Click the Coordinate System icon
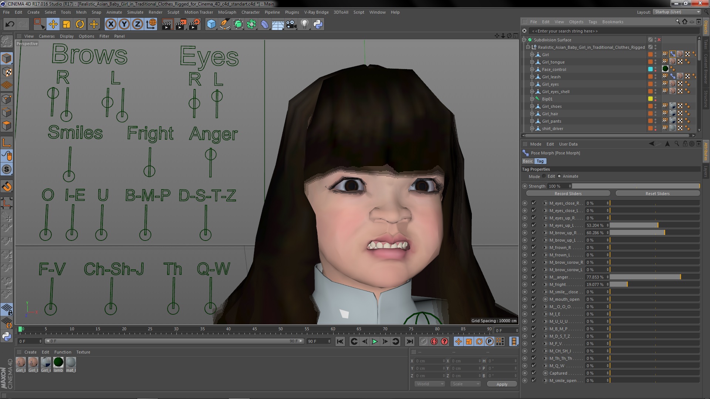Viewport: 710px width, 399px height. point(151,24)
